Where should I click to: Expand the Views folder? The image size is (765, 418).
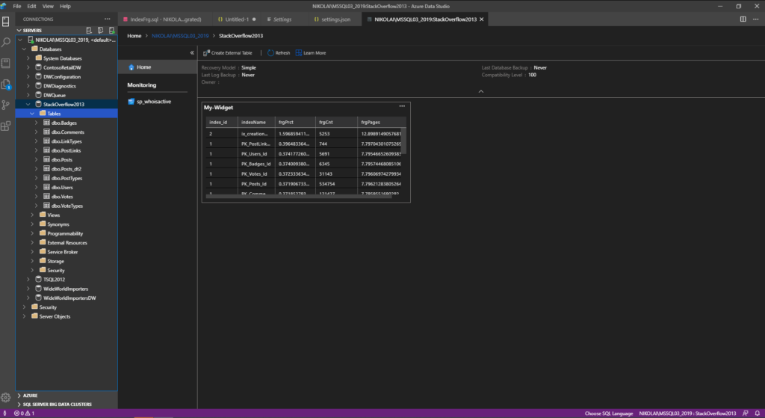coord(32,215)
